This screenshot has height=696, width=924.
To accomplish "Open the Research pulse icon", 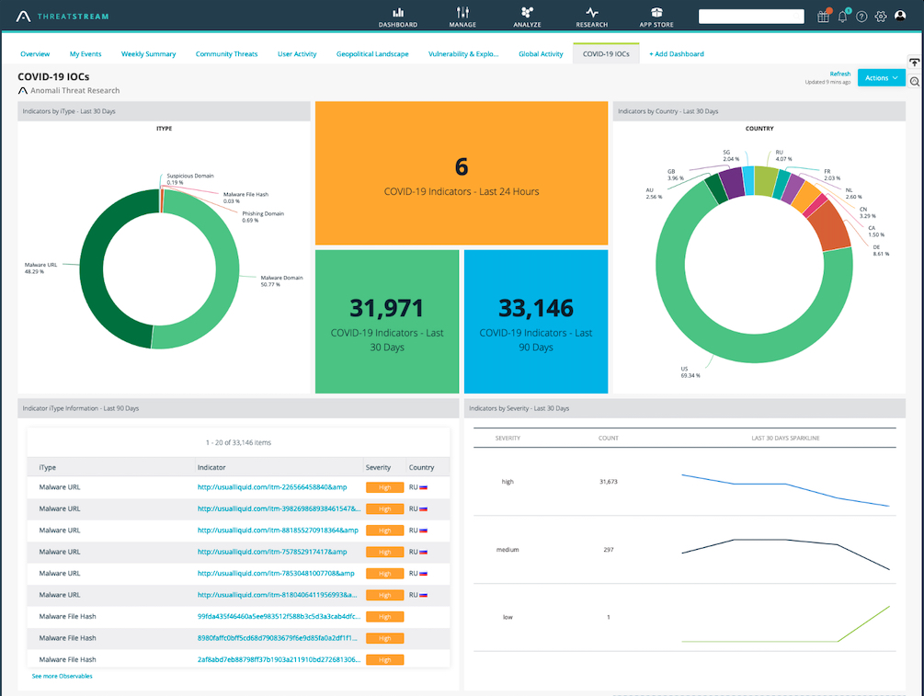I will [x=591, y=13].
